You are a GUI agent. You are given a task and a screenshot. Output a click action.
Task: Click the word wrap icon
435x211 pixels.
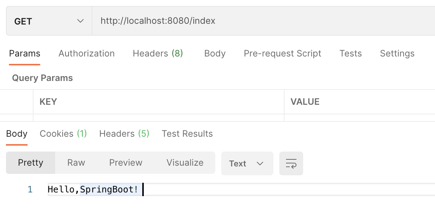coord(291,163)
